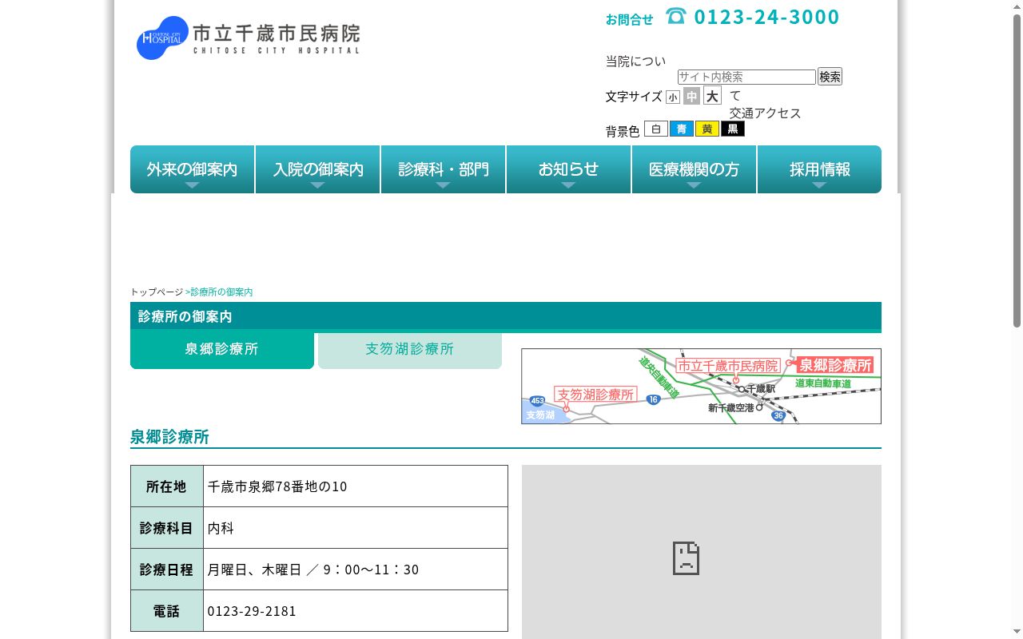Expand the 入院の御案内 menu
The height and width of the screenshot is (639, 1023).
[x=318, y=169]
